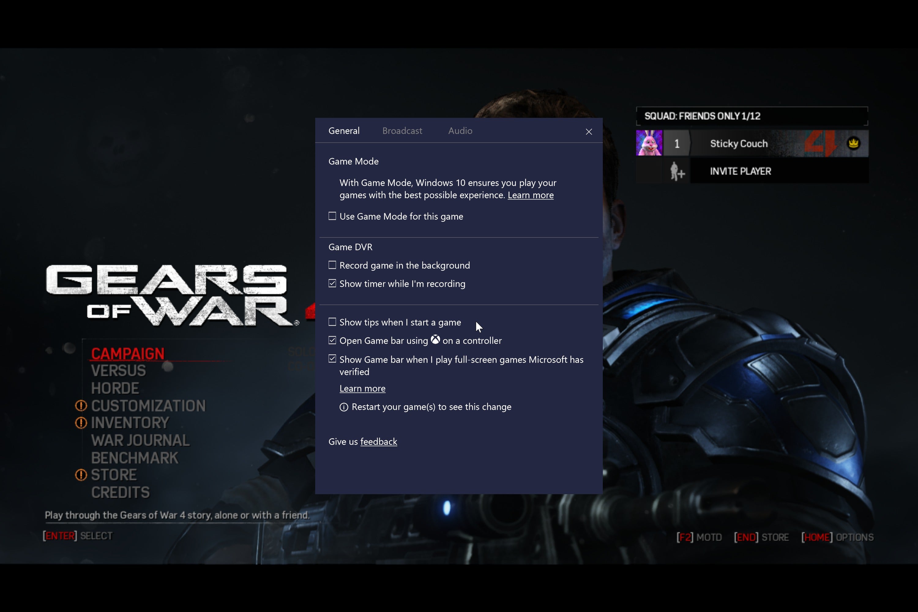Toggle Open Game bar using controller button
918x612 pixels.
coord(333,340)
